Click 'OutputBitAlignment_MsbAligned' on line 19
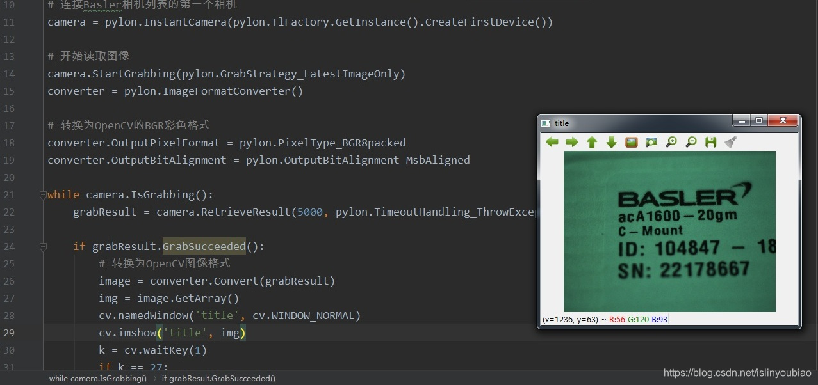The image size is (818, 385). [377, 160]
